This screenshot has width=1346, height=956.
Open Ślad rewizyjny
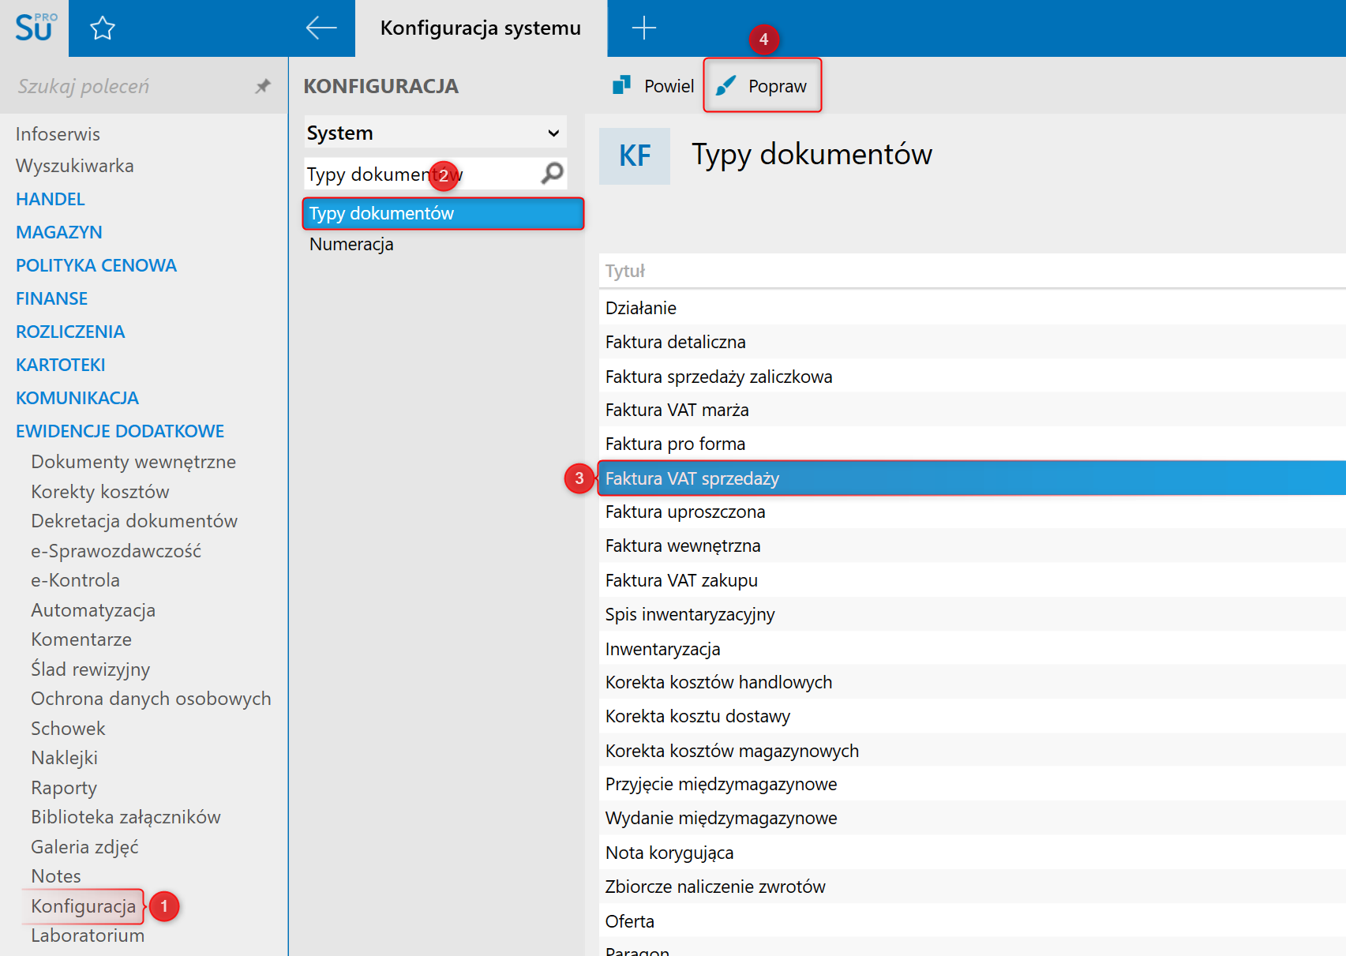point(91,669)
